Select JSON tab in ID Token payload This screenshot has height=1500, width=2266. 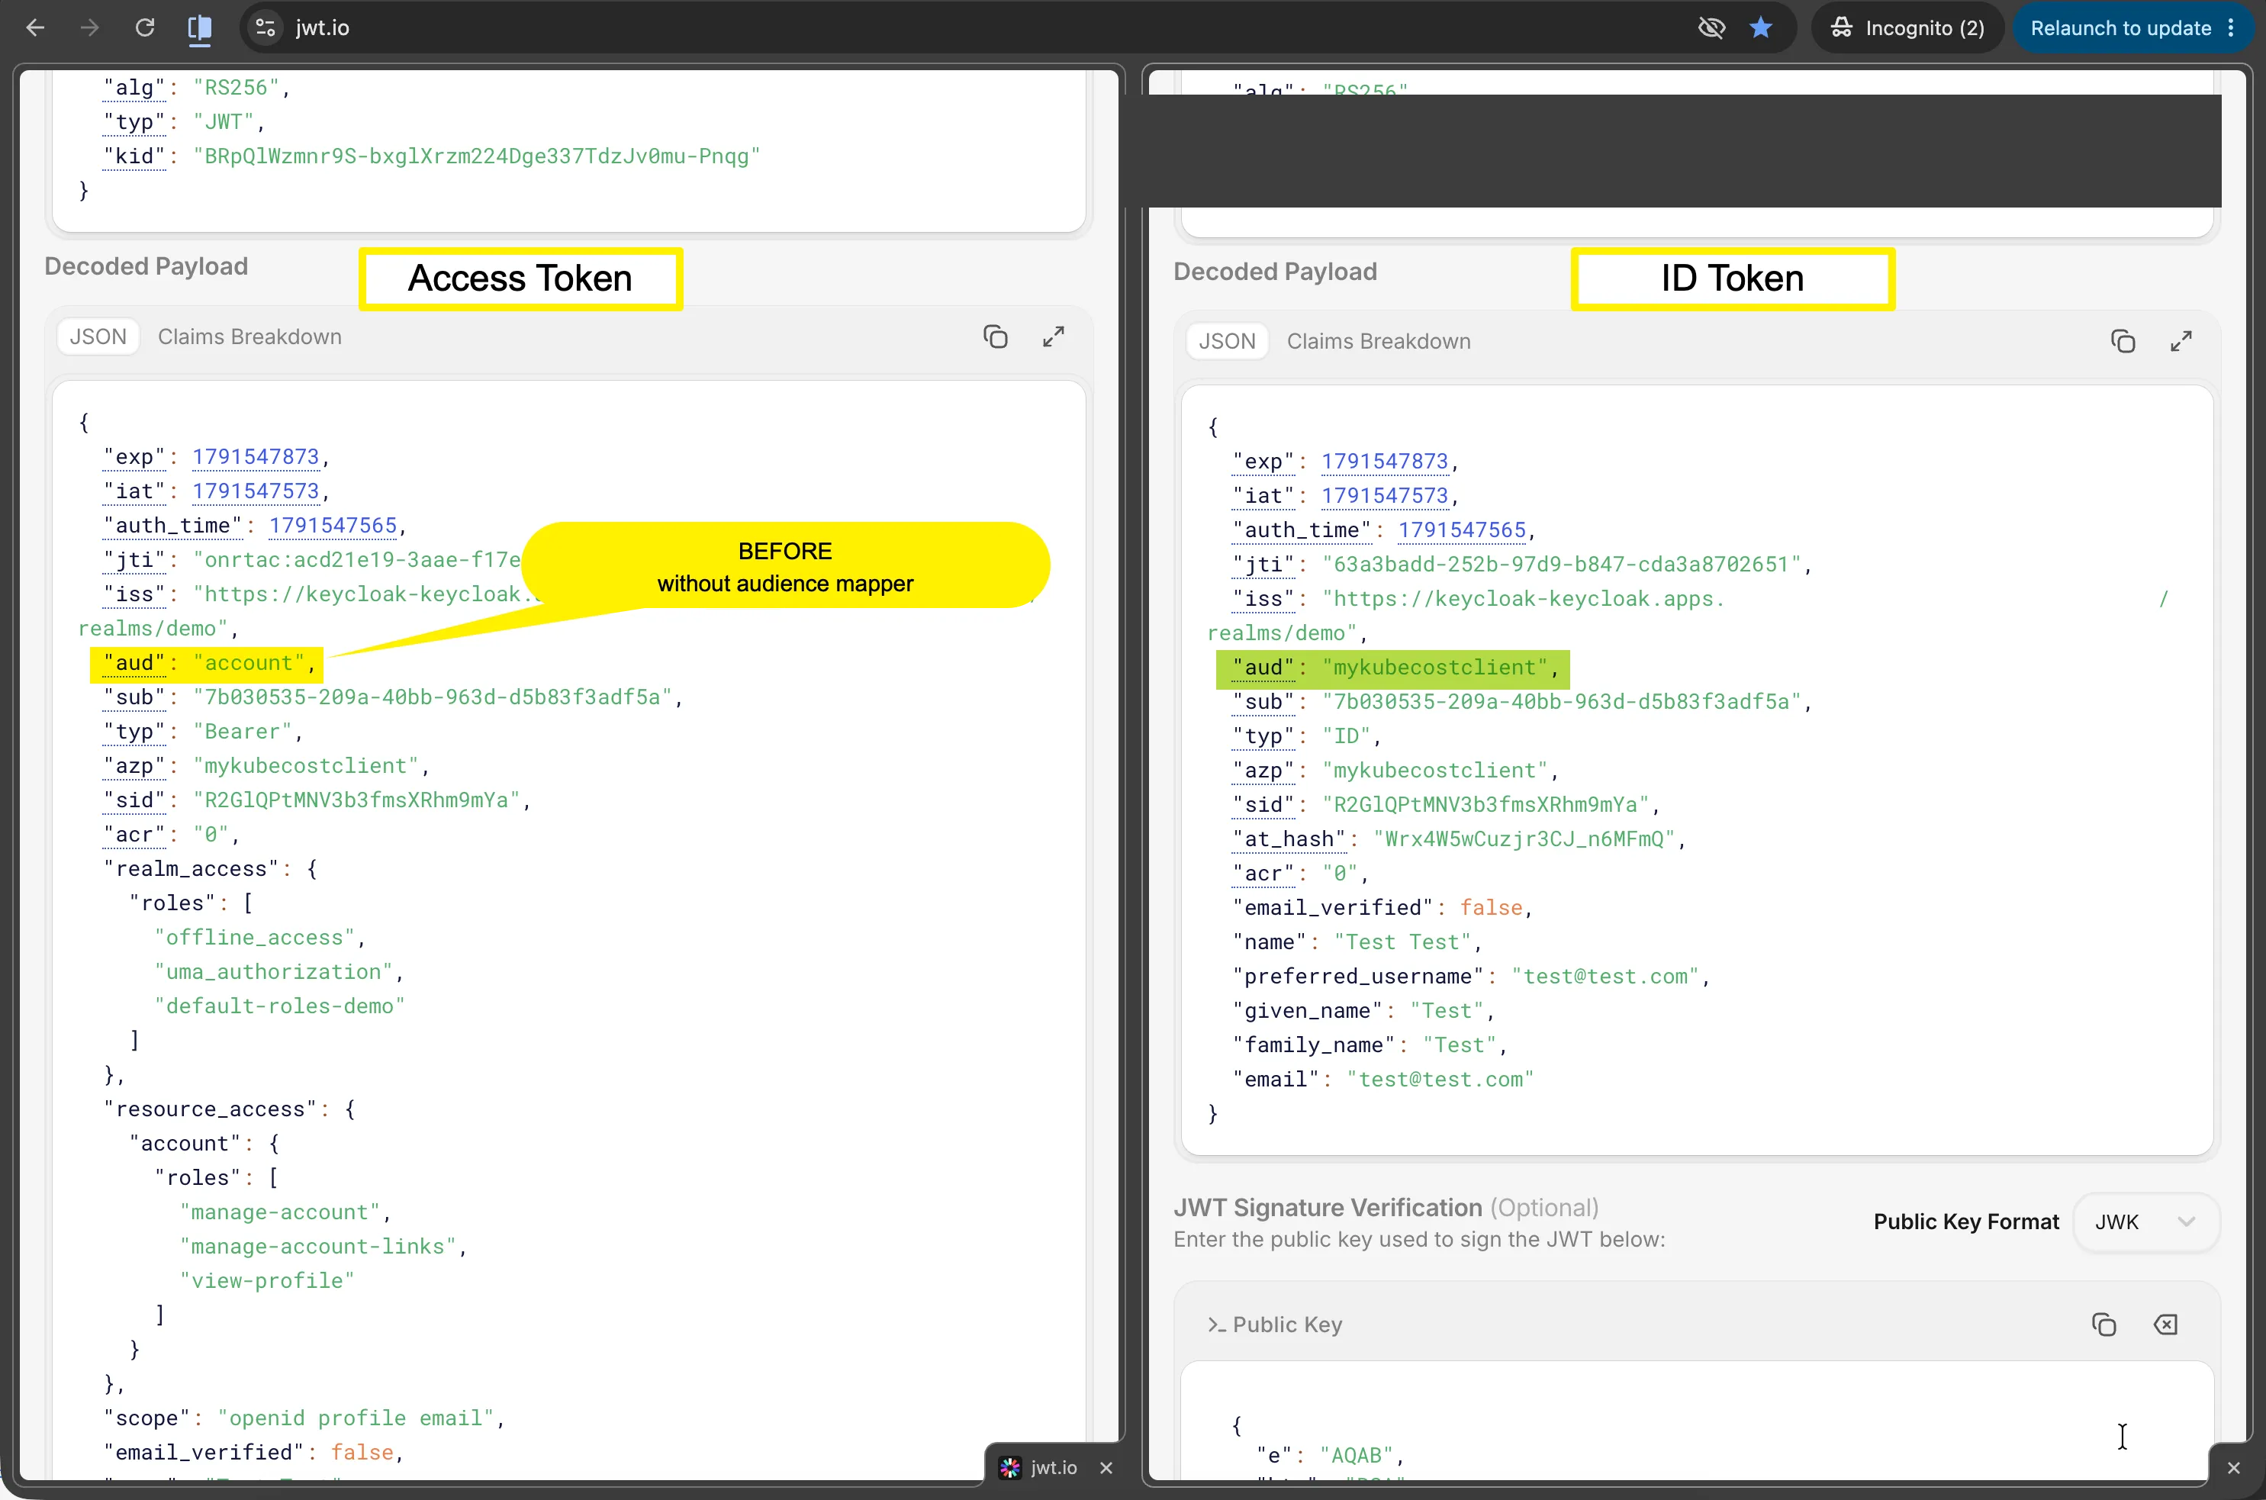pos(1227,342)
